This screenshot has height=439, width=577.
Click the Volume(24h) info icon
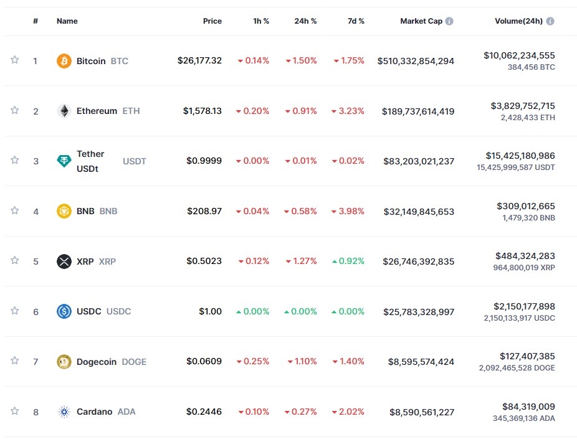point(550,21)
